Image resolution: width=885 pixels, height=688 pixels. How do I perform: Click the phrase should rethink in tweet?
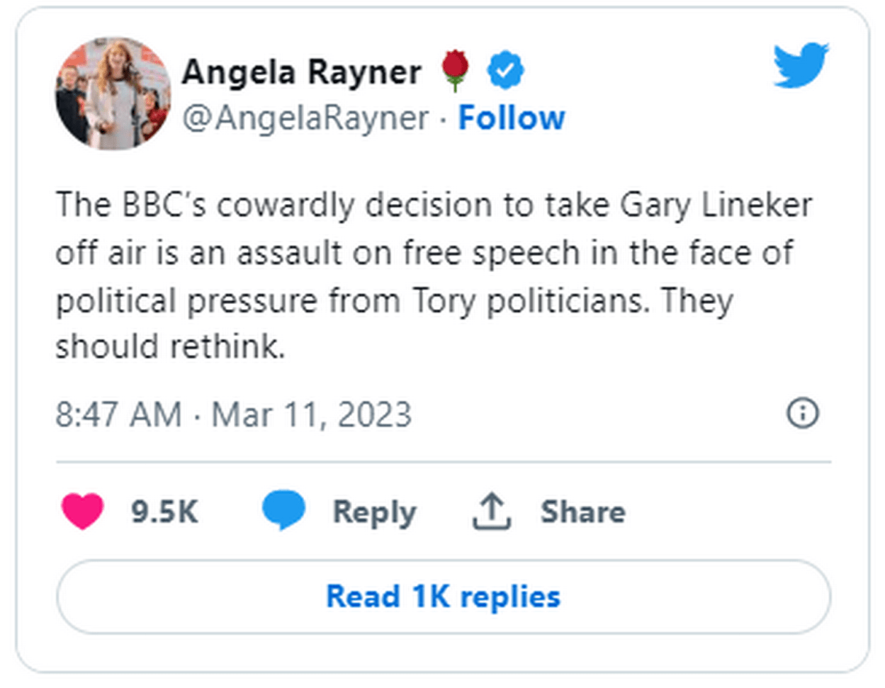(x=170, y=347)
